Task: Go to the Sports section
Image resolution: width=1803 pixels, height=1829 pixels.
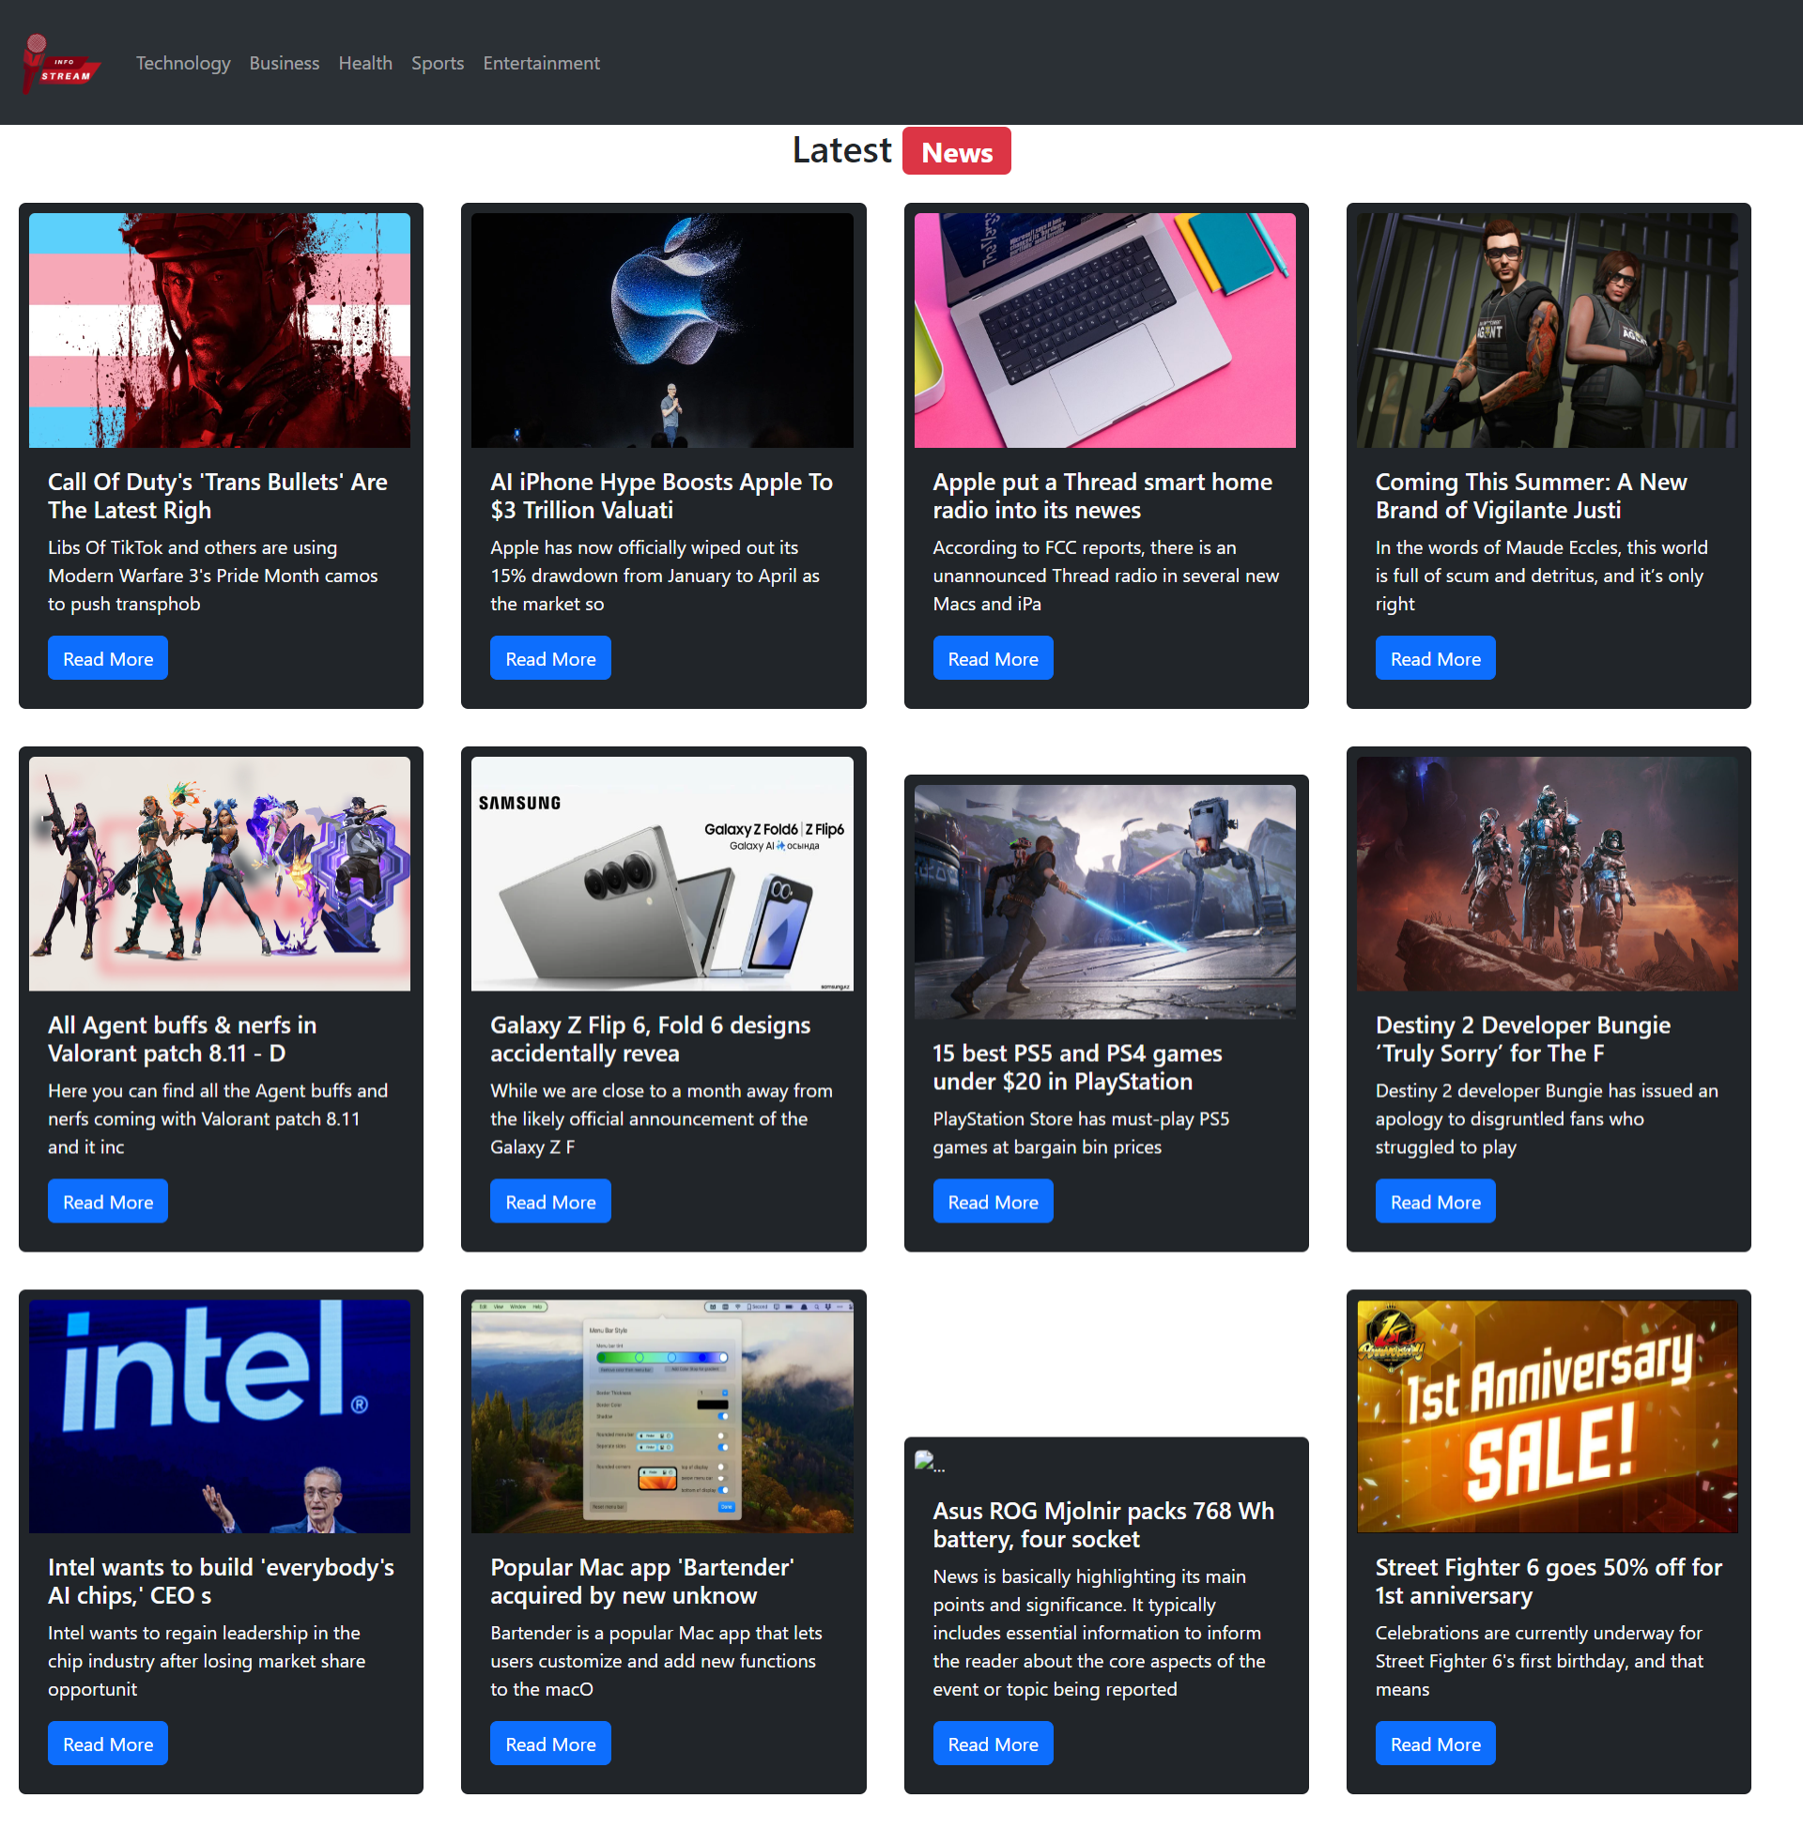Action: tap(438, 63)
